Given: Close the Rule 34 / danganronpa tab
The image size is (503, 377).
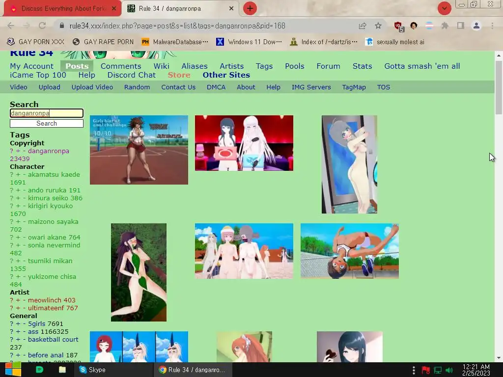Looking at the screenshot, I should 231,9.
